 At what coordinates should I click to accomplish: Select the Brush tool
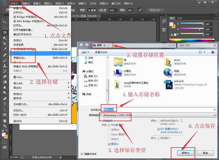(5, 60)
